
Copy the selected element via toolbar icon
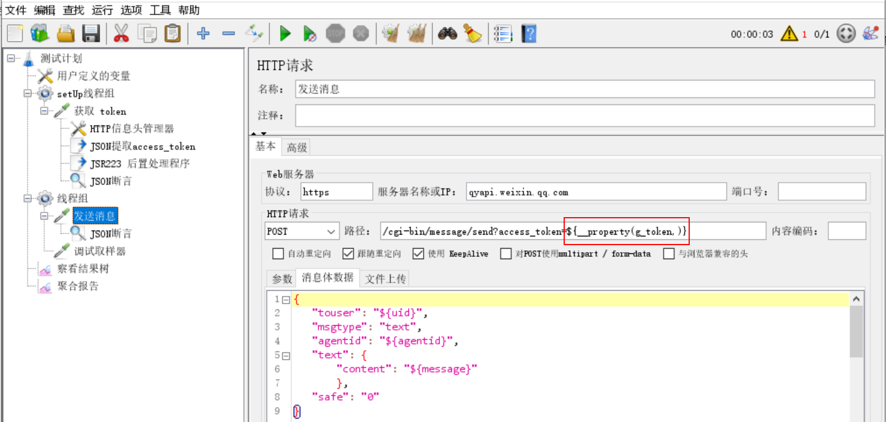point(147,33)
